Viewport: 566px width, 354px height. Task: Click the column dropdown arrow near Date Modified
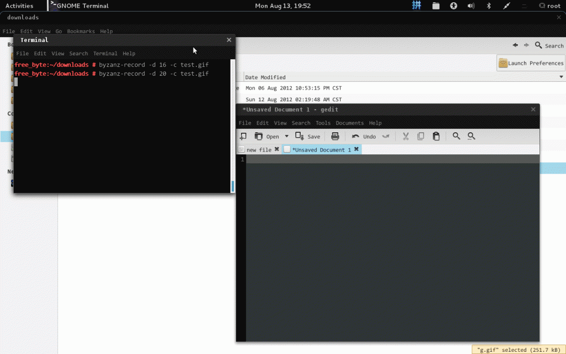point(562,77)
